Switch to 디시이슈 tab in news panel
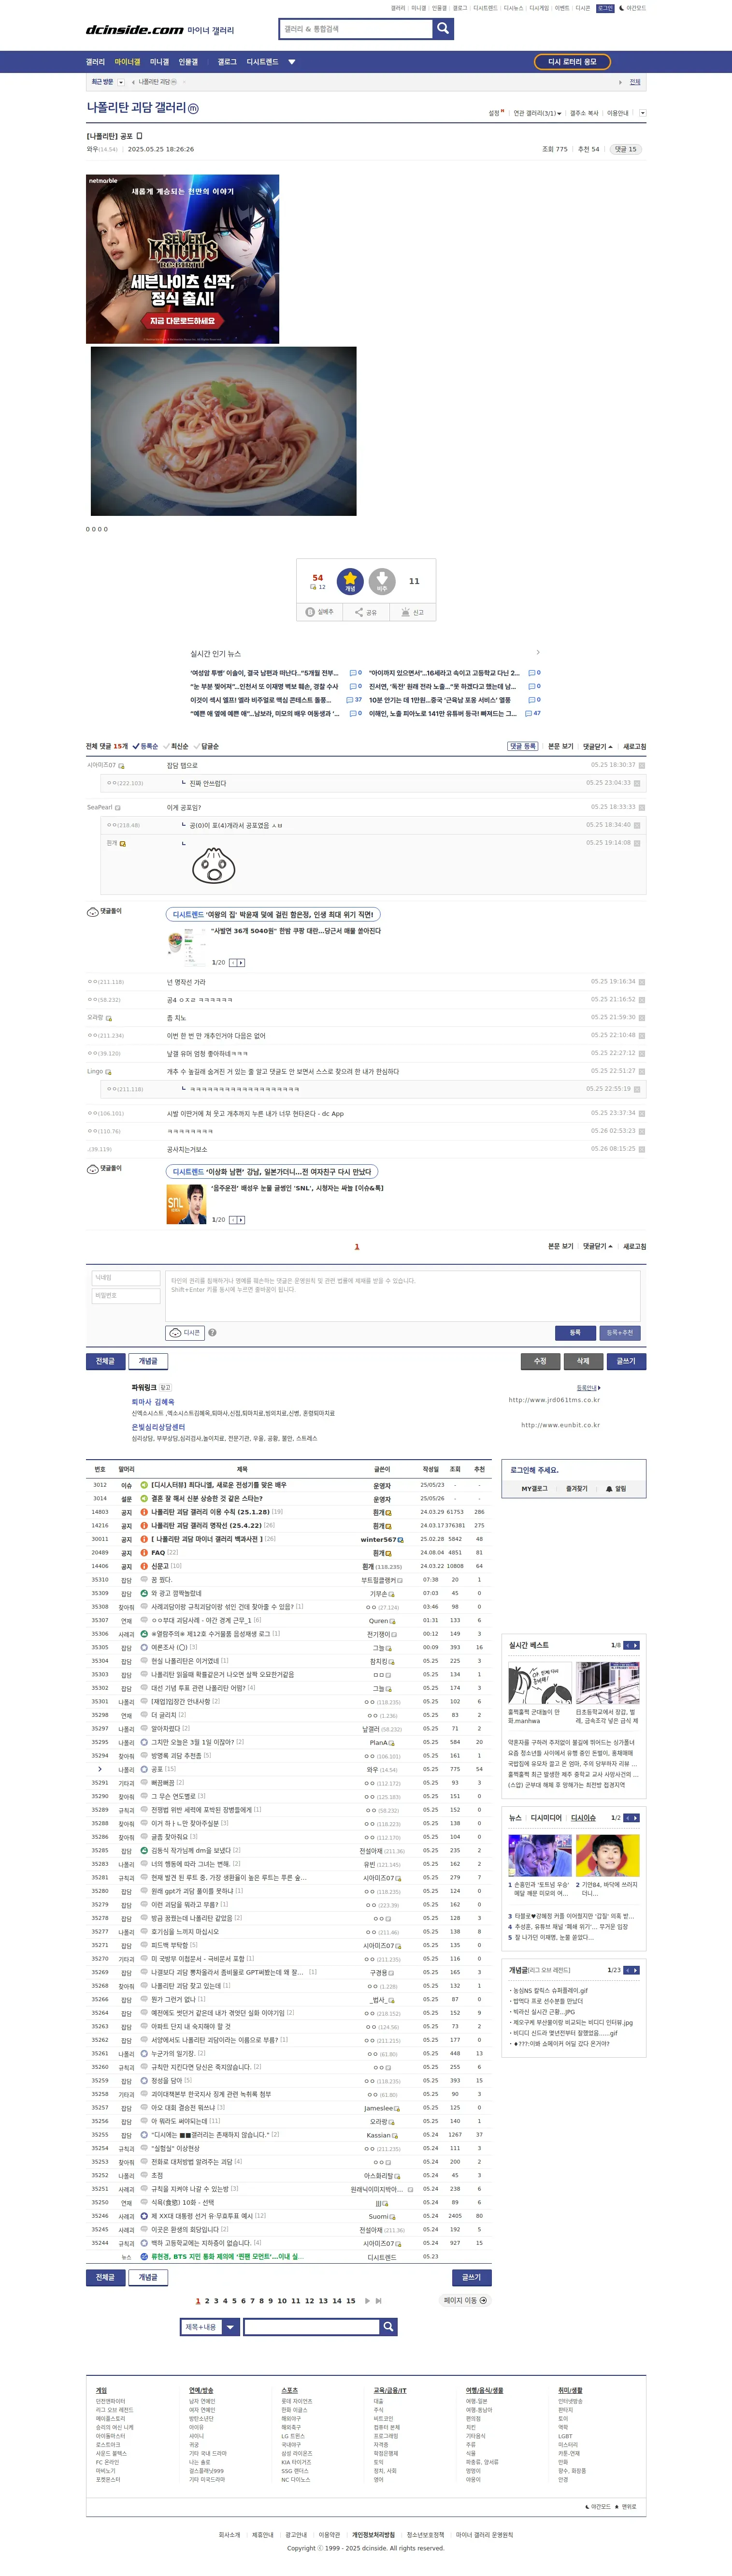 pyautogui.click(x=583, y=1818)
